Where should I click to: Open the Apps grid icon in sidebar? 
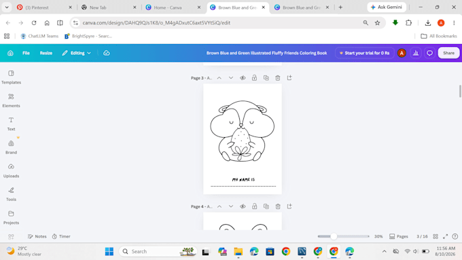tap(11, 236)
